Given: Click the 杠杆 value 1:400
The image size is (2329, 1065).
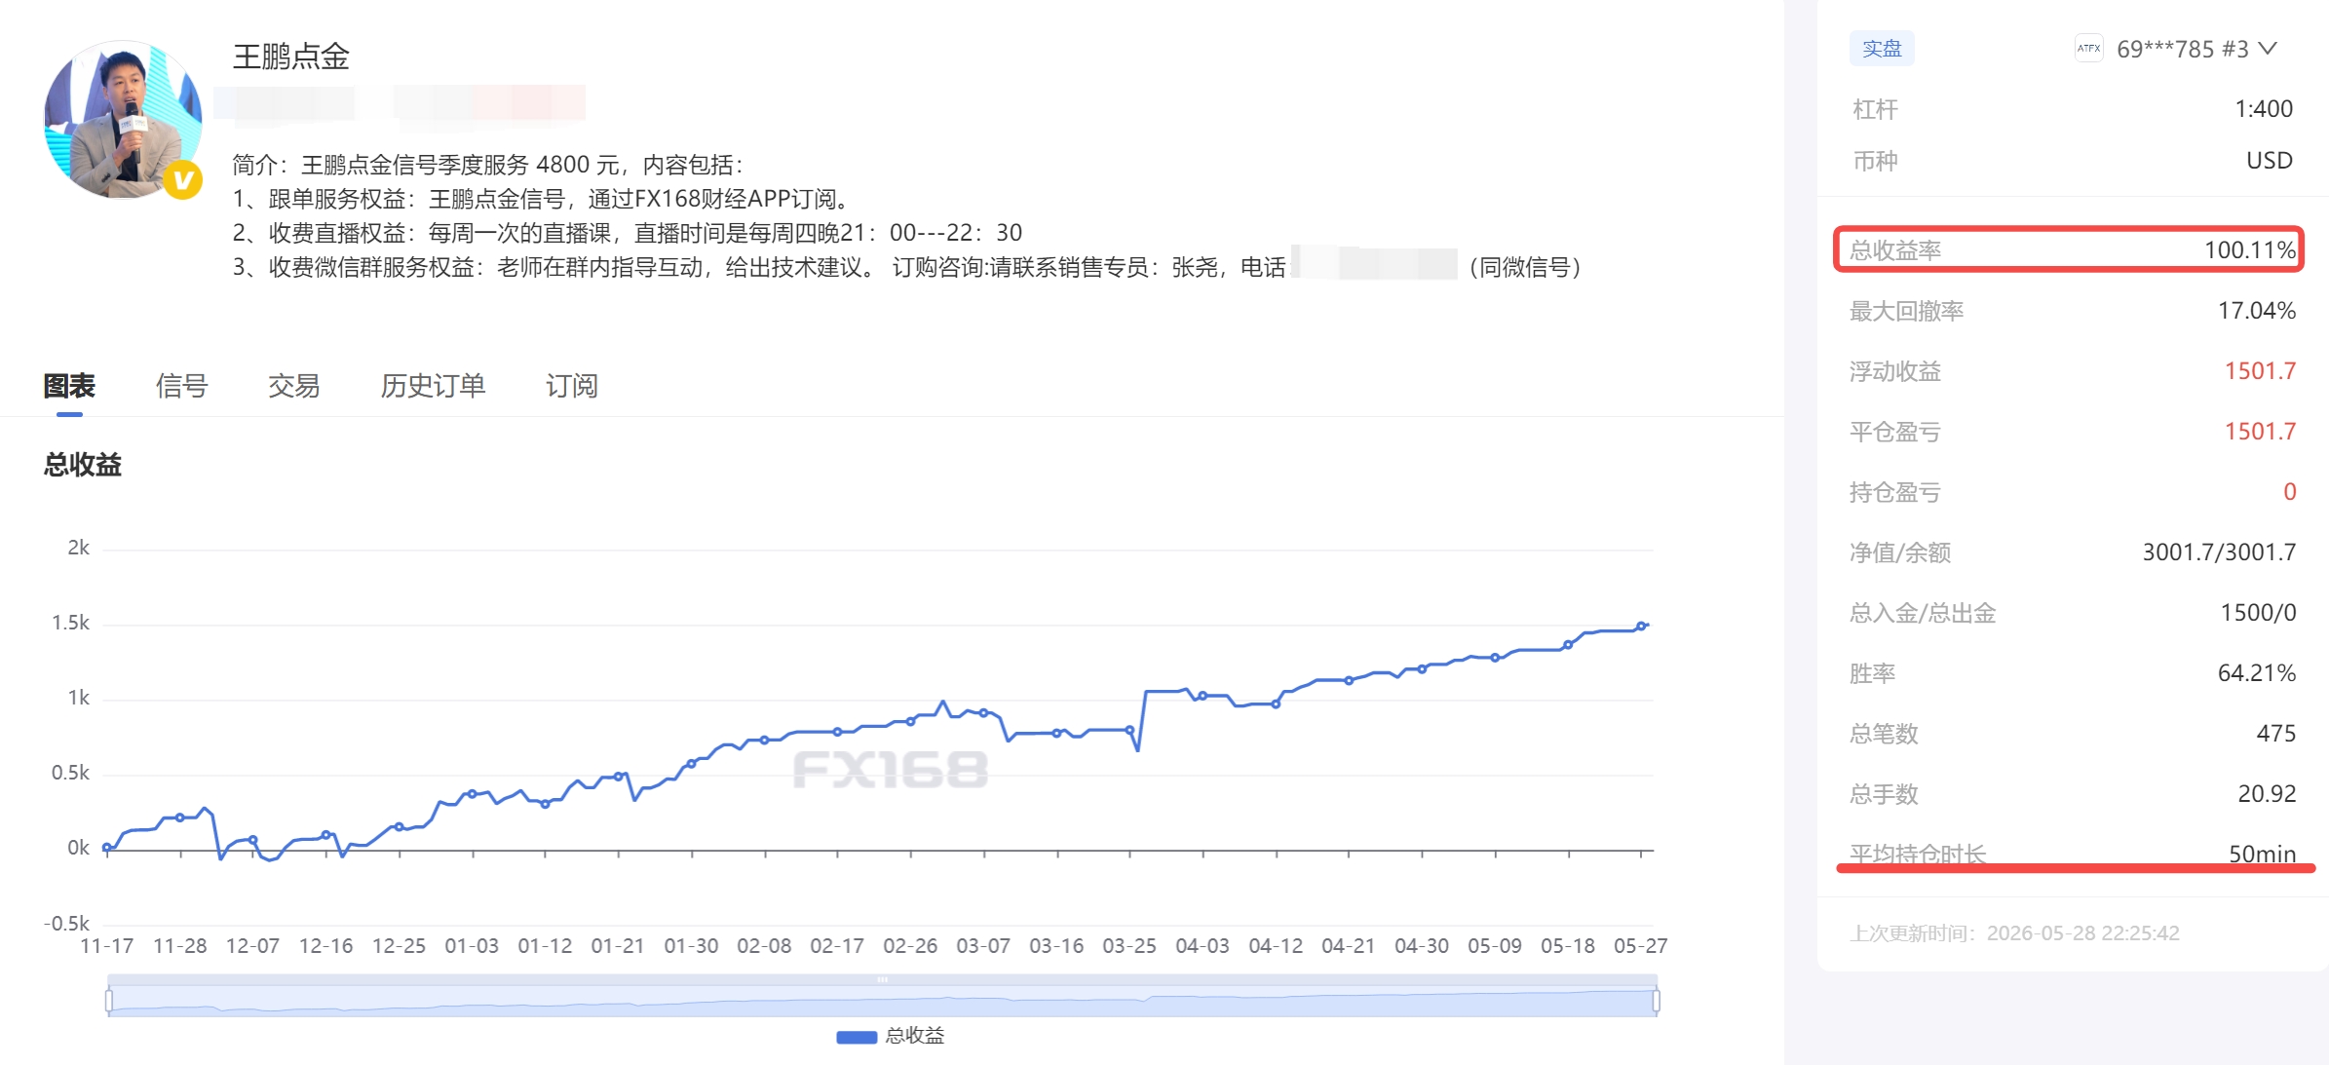Looking at the screenshot, I should pos(2264,109).
